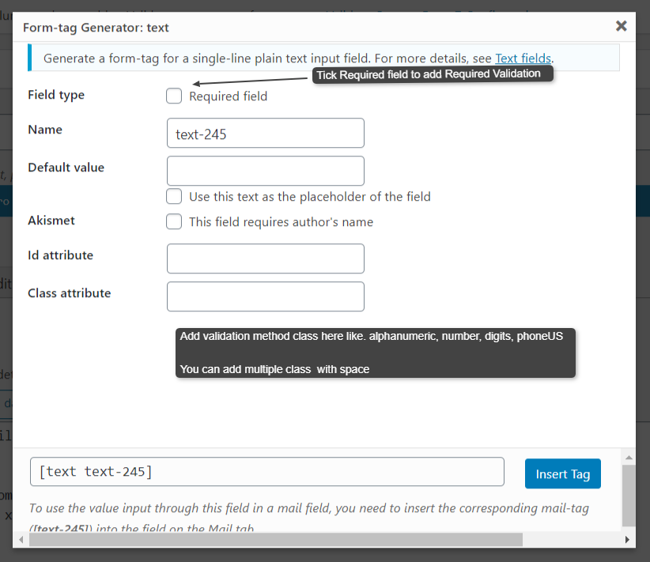Enable placeholder text checkbox
Image resolution: width=650 pixels, height=562 pixels.
pos(174,196)
